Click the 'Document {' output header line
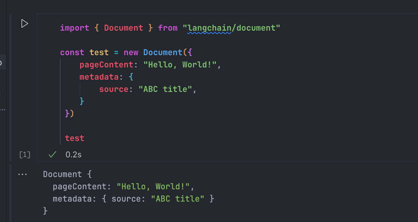418x222 pixels. point(67,174)
